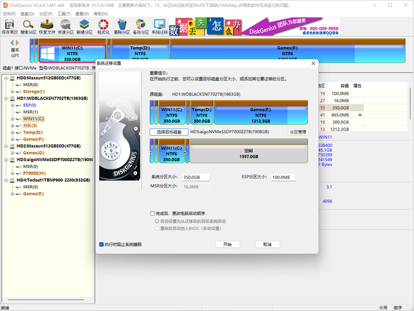Open the 备份分区 backup partition tool
The image size is (414, 311).
pyautogui.click(x=141, y=27)
